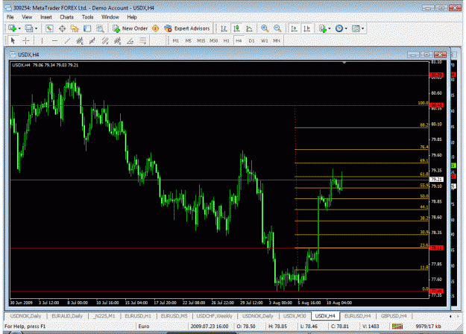Switch to the EURAUD,Daily chart tab
The image size is (466, 334).
coord(67,316)
